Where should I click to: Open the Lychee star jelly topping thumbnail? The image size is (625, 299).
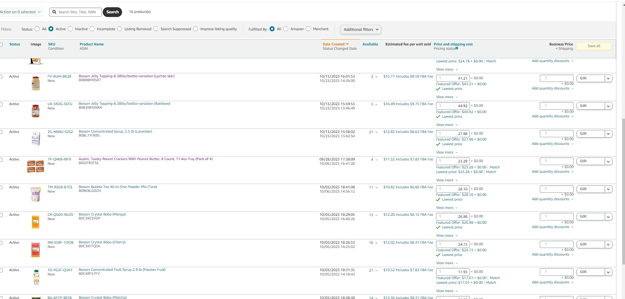[36, 84]
